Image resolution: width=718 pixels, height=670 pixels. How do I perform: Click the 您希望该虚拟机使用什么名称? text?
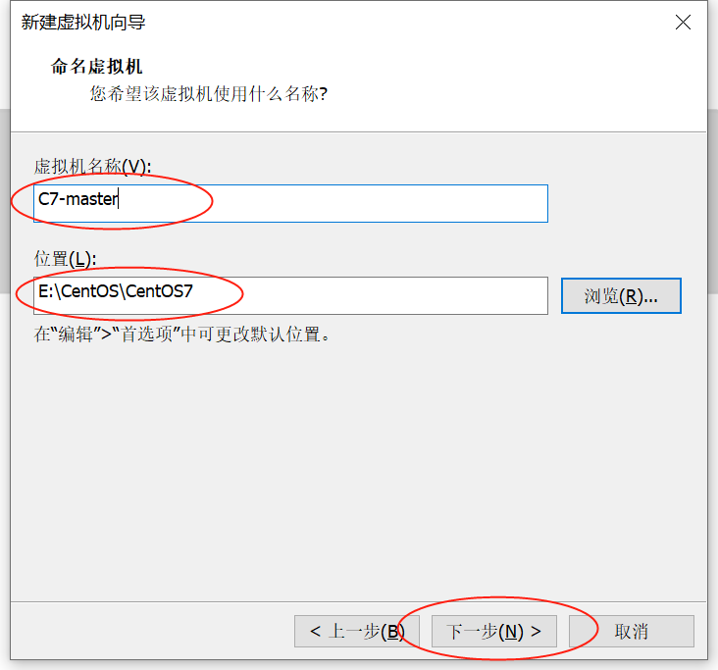pos(209,94)
